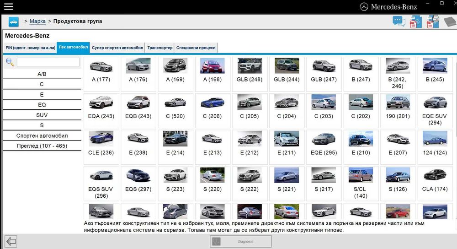Pick the C (203) model
457x249 pixels.
coord(324,111)
